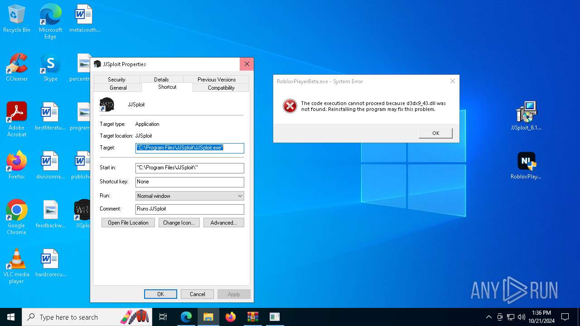Screen dimensions: 580x326
Task: Click the volume icon in system tray
Action: pyautogui.click(x=522, y=317)
